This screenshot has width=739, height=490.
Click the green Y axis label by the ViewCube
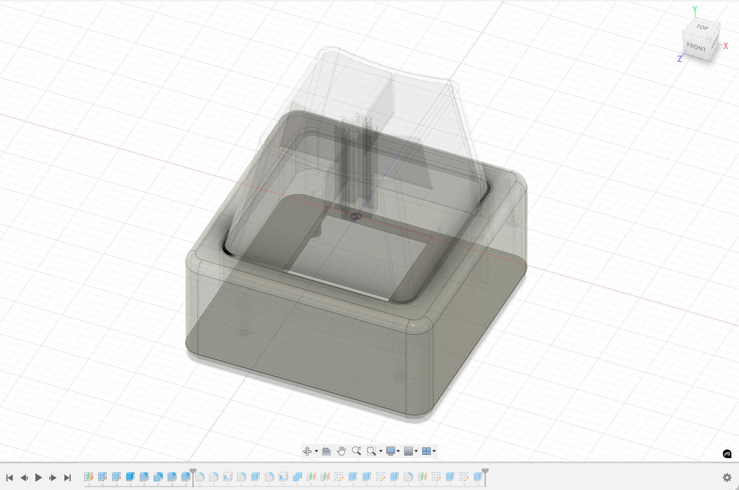(695, 9)
